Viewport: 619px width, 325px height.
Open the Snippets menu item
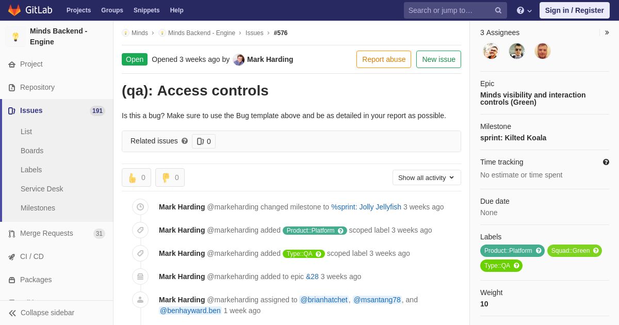point(146,10)
